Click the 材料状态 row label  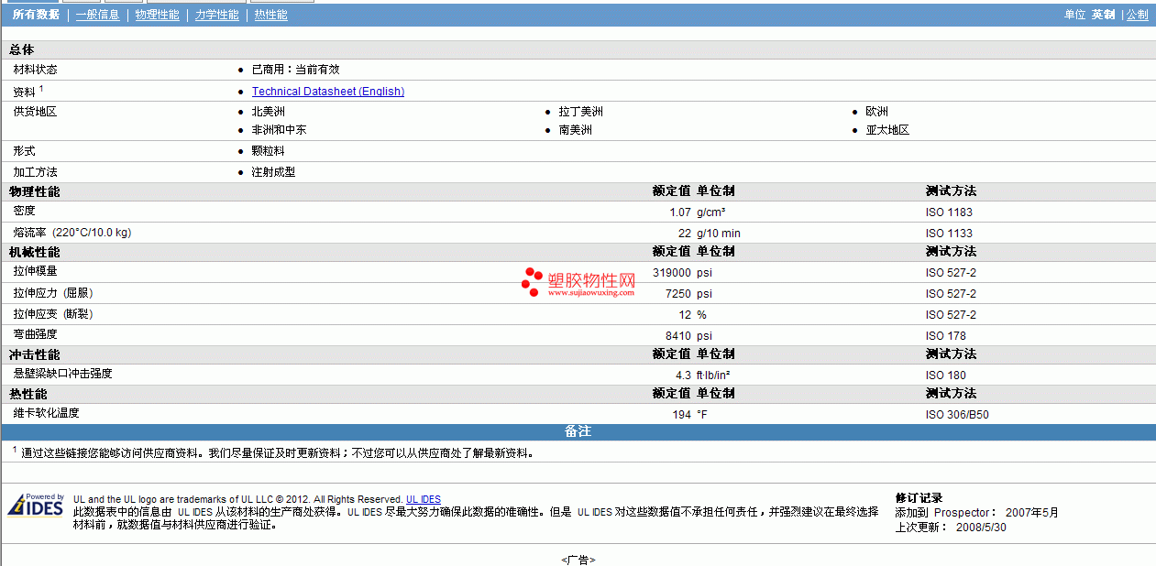click(36, 70)
